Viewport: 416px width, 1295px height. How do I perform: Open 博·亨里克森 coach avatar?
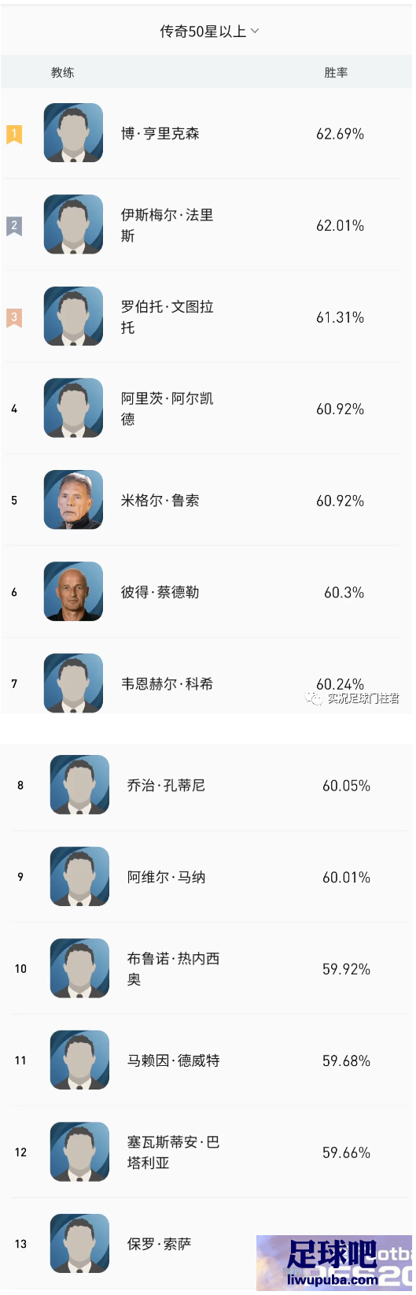point(73,133)
